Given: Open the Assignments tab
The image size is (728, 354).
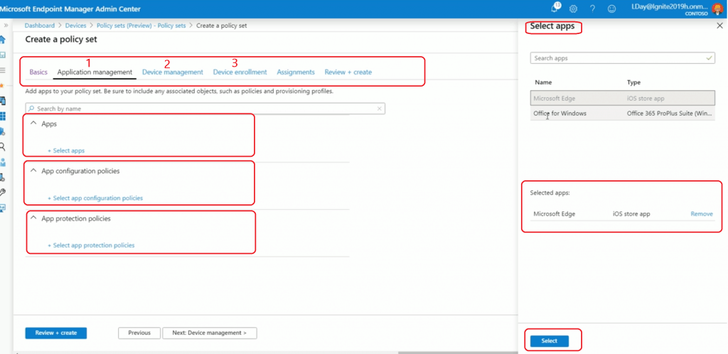Looking at the screenshot, I should pyautogui.click(x=296, y=72).
